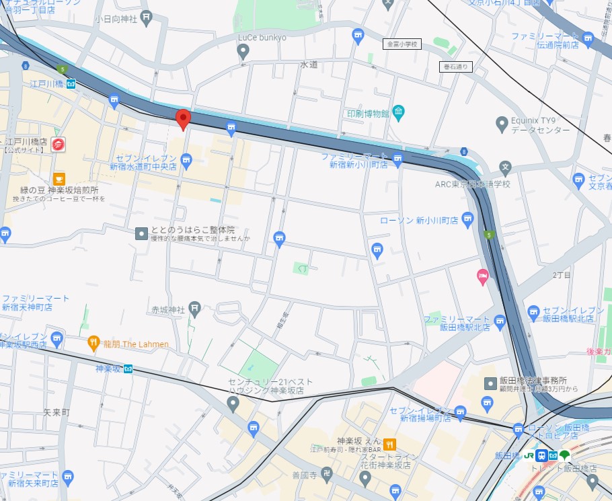Click the 神楽坂 えん restaurant icon
This screenshot has height=501, width=612.
coord(389,444)
